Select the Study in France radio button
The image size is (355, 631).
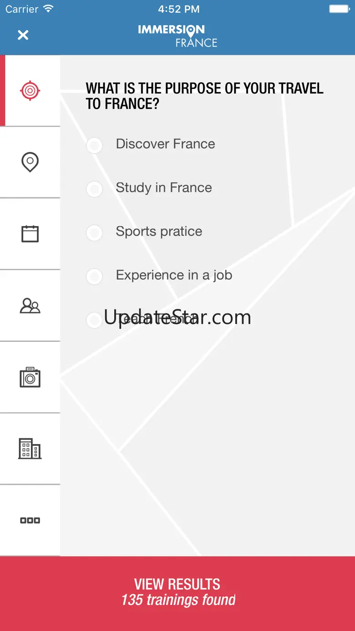(94, 189)
